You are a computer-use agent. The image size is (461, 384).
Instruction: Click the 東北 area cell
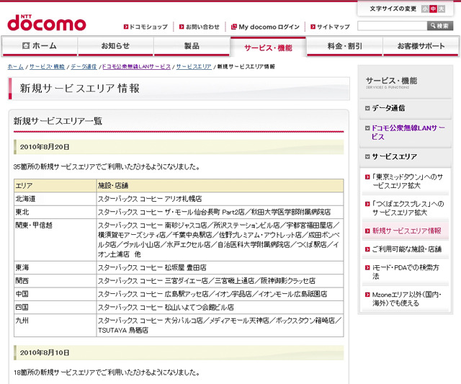point(55,212)
